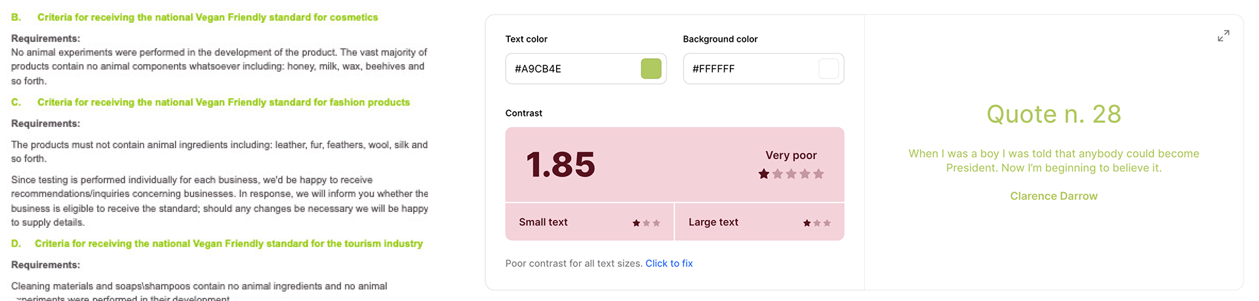Image resolution: width=1259 pixels, height=301 pixels.
Task: Click the Contrast section label
Action: 524,113
